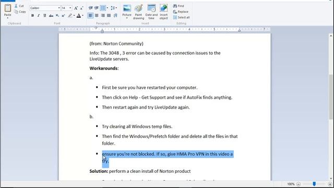Screen dimensions: 334x188
Task: Align text left
Action: point(90,15)
